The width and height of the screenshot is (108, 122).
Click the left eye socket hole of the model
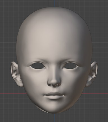(x=38, y=66)
